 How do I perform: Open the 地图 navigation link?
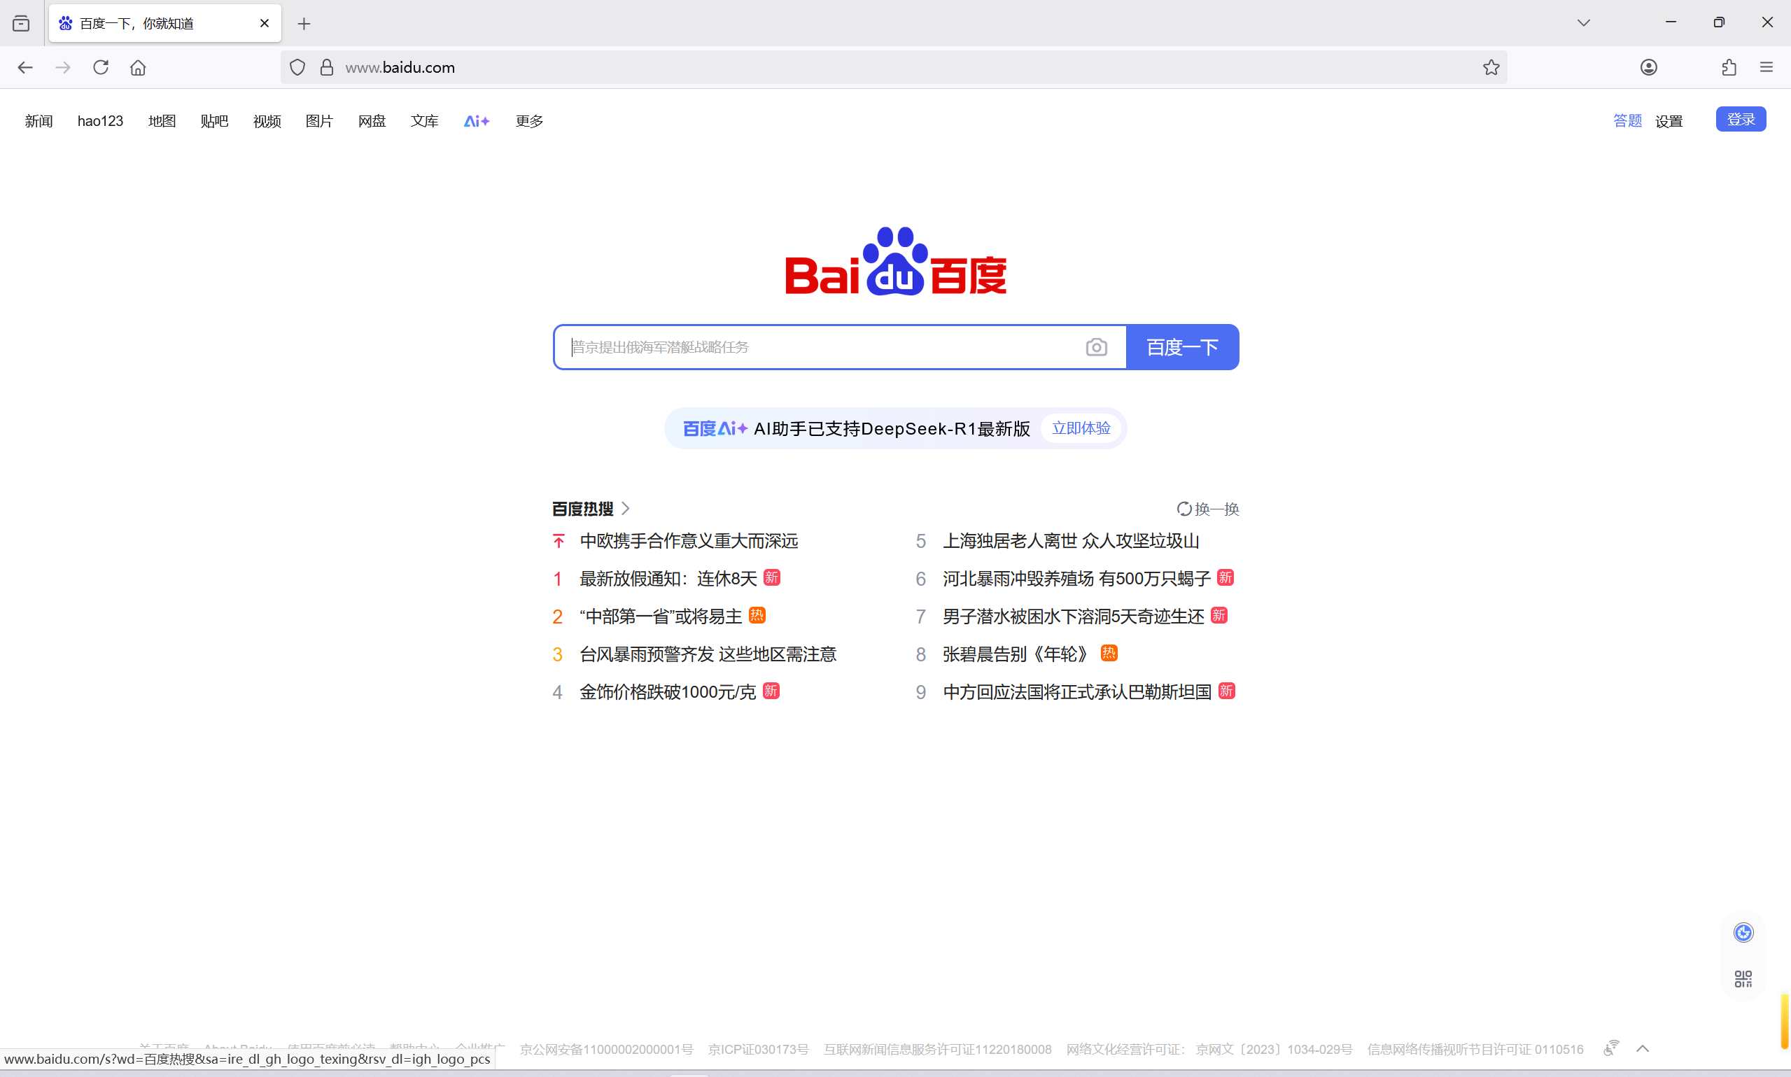coord(162,121)
